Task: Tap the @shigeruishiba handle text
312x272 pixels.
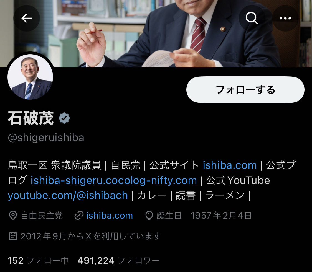Action: pyautogui.click(x=46, y=138)
